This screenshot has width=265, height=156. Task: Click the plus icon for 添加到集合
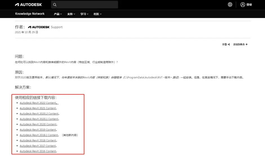tap(246, 44)
